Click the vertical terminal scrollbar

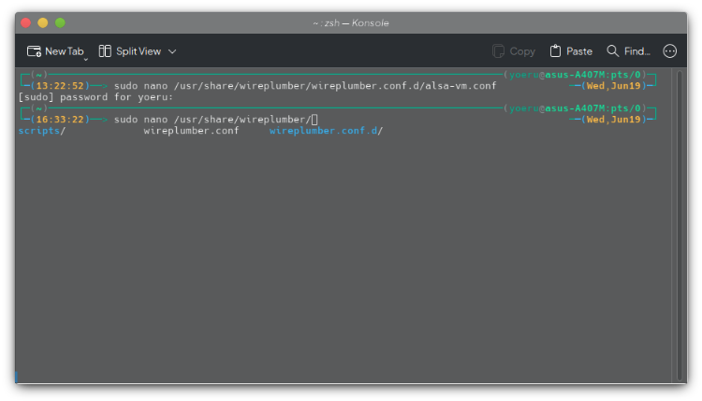pyautogui.click(x=680, y=224)
